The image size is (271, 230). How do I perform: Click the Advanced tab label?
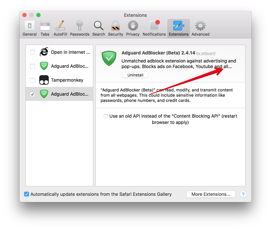click(200, 34)
